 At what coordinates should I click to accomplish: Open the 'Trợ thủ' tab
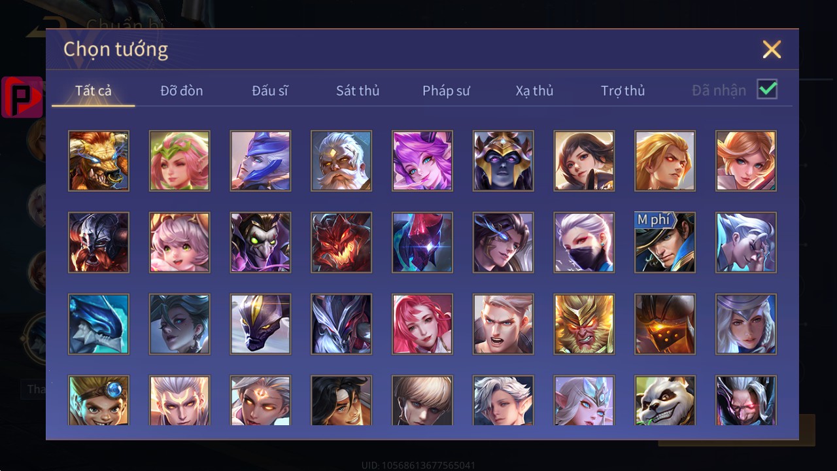coord(623,90)
